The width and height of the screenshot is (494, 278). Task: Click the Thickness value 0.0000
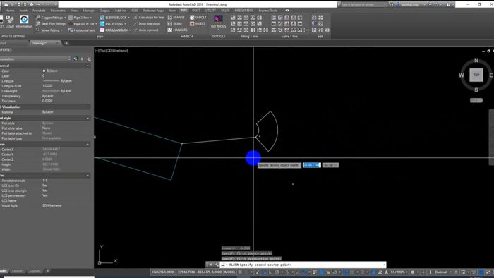click(47, 101)
